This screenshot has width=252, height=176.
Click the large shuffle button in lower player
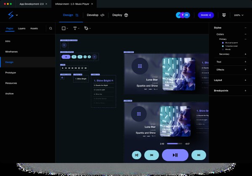pyautogui.click(x=137, y=155)
